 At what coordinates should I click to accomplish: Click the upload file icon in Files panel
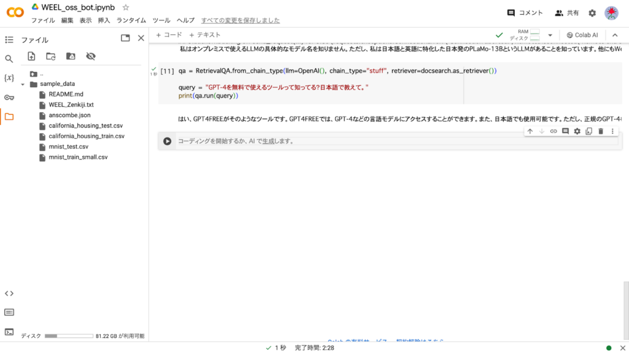click(x=31, y=56)
